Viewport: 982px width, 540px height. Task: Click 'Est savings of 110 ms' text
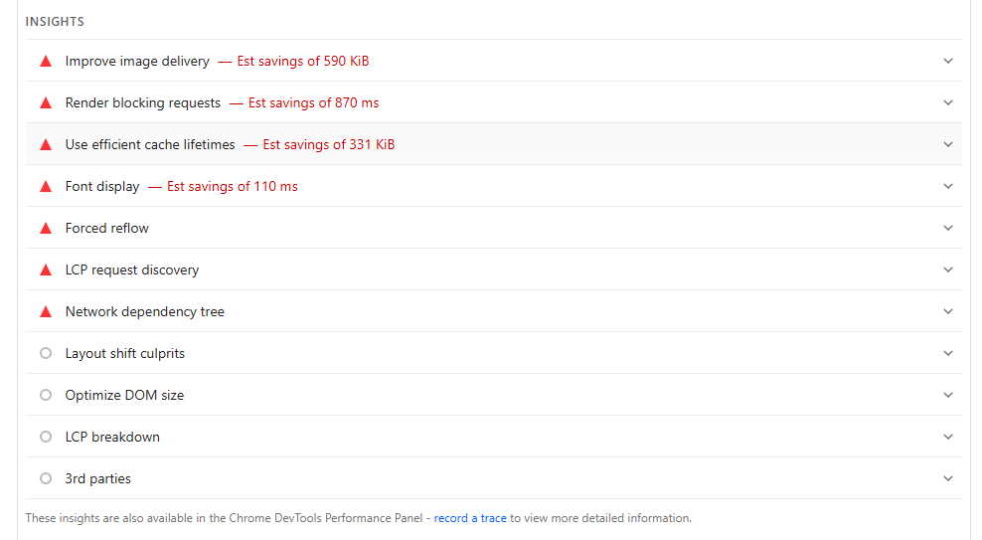232,187
